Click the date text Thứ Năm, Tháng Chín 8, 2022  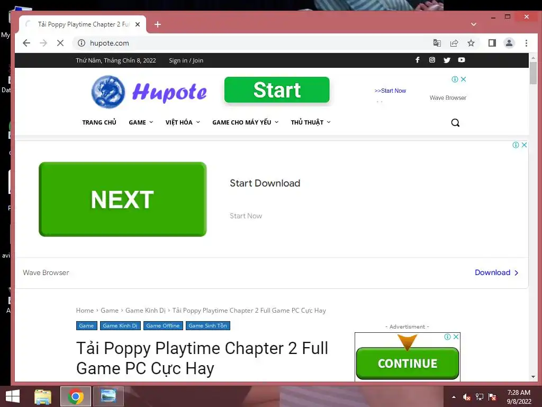coord(116,60)
